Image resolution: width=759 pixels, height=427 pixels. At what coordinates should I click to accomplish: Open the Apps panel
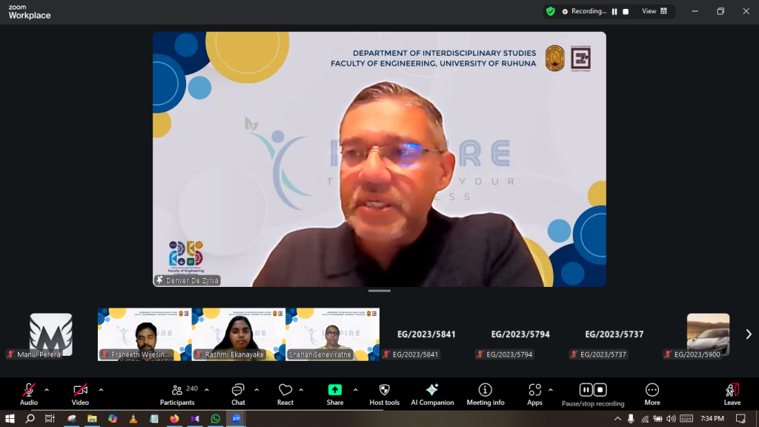(x=534, y=393)
